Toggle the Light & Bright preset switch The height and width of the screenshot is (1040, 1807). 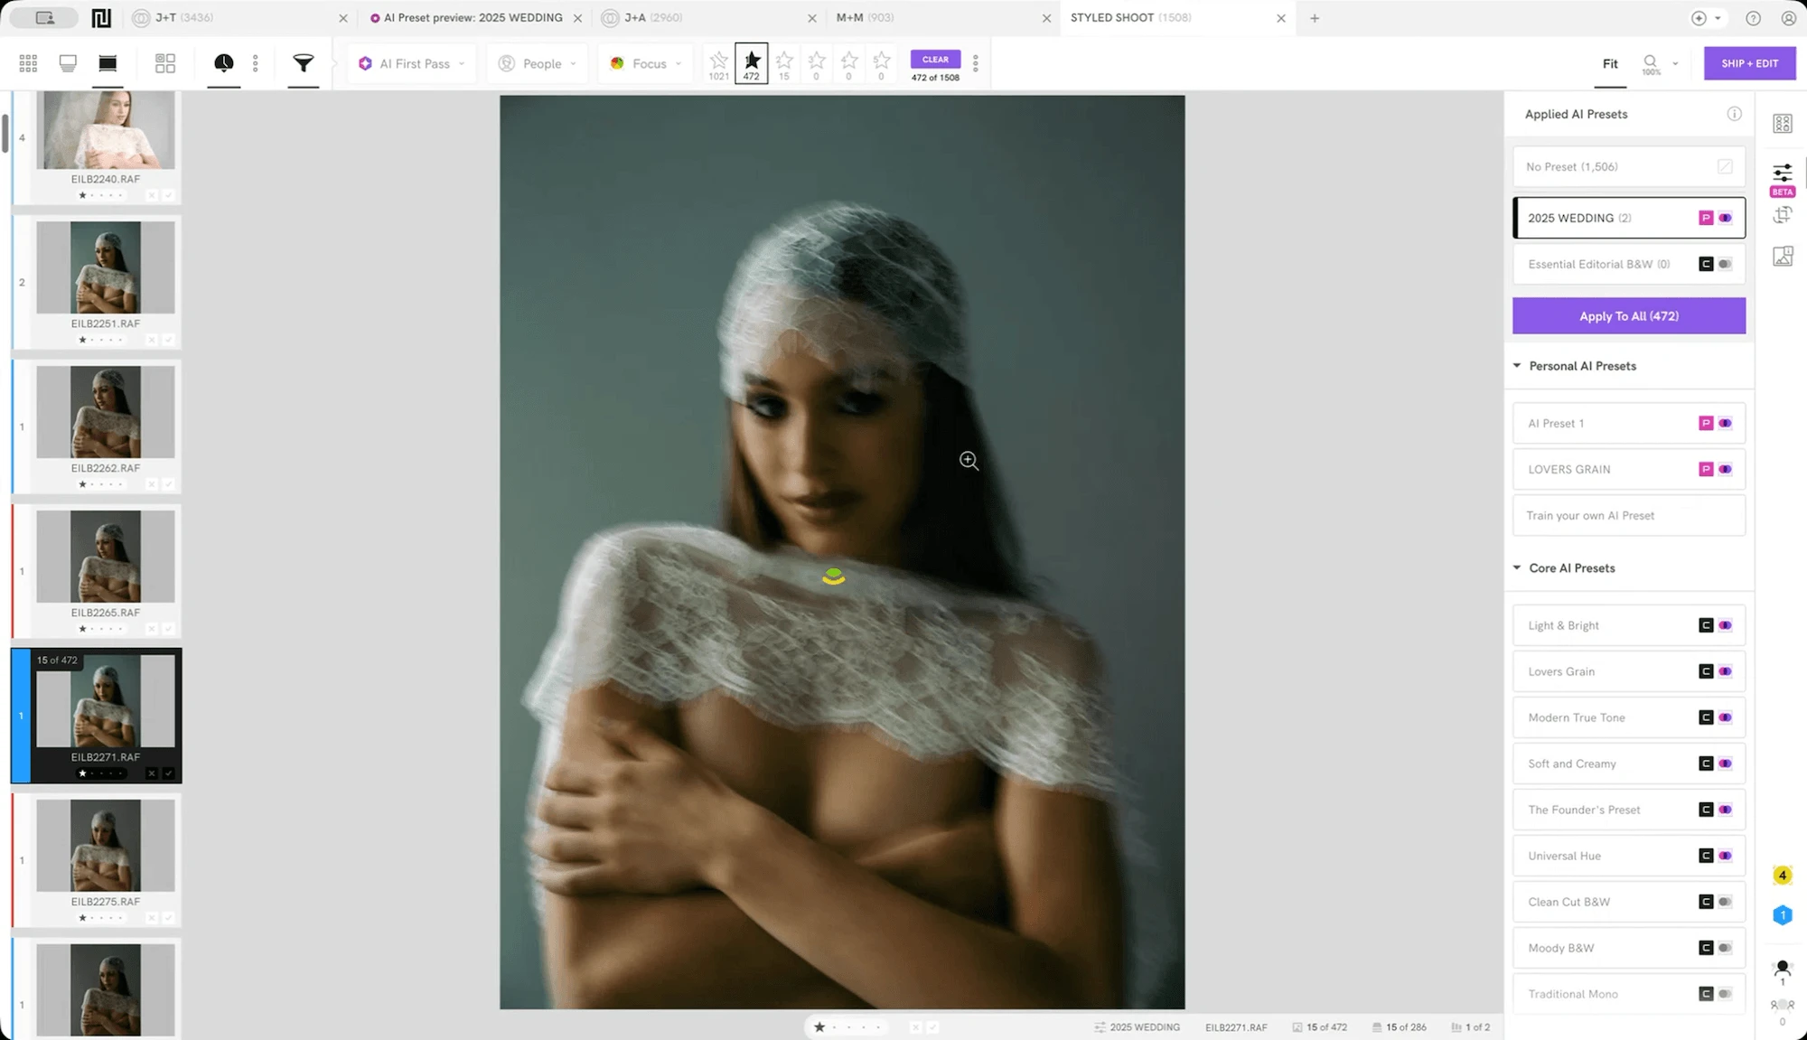[x=1725, y=625]
